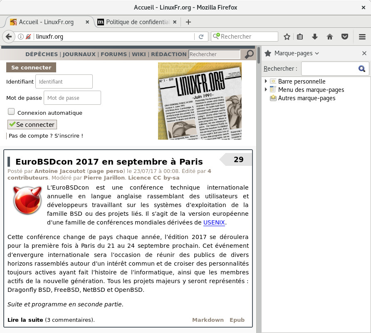
Task: Save page to Pocket icon
Action: click(345, 37)
